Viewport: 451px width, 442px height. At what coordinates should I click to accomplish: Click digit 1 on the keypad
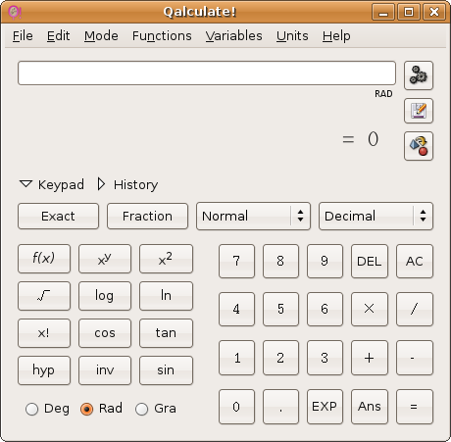click(x=236, y=358)
